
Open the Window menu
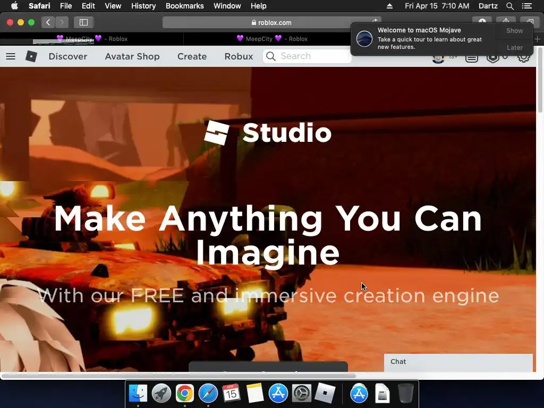tap(227, 6)
